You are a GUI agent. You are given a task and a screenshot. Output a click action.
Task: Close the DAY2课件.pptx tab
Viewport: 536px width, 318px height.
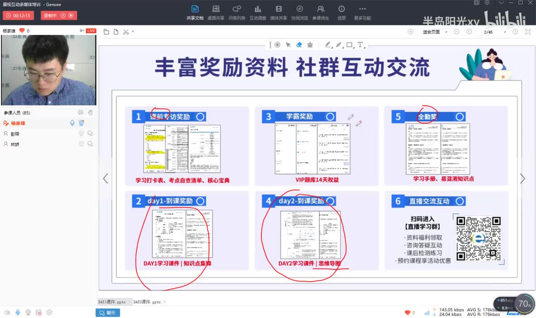point(165,302)
